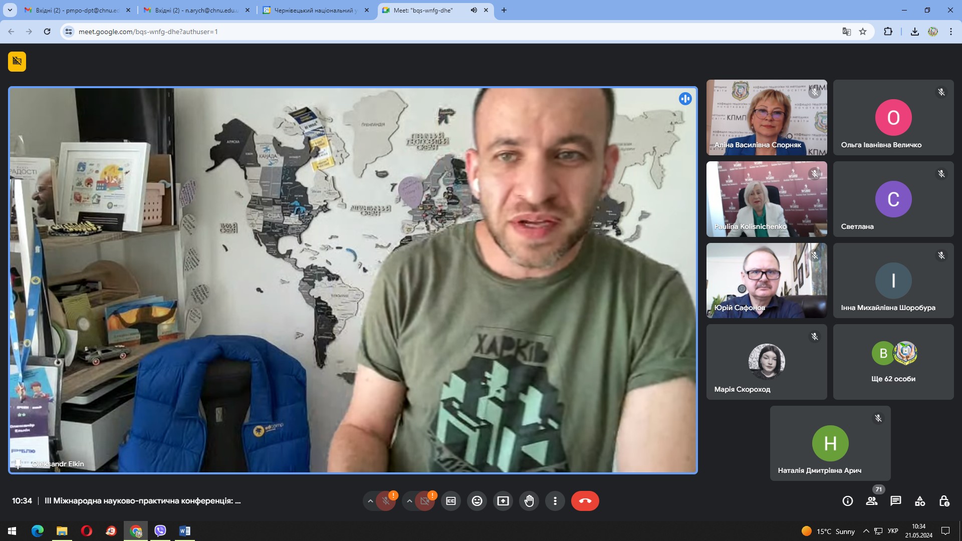Open host controls lock icon

(x=944, y=501)
